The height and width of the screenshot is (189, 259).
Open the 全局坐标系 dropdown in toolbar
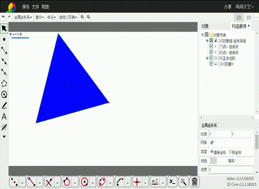coord(23,17)
